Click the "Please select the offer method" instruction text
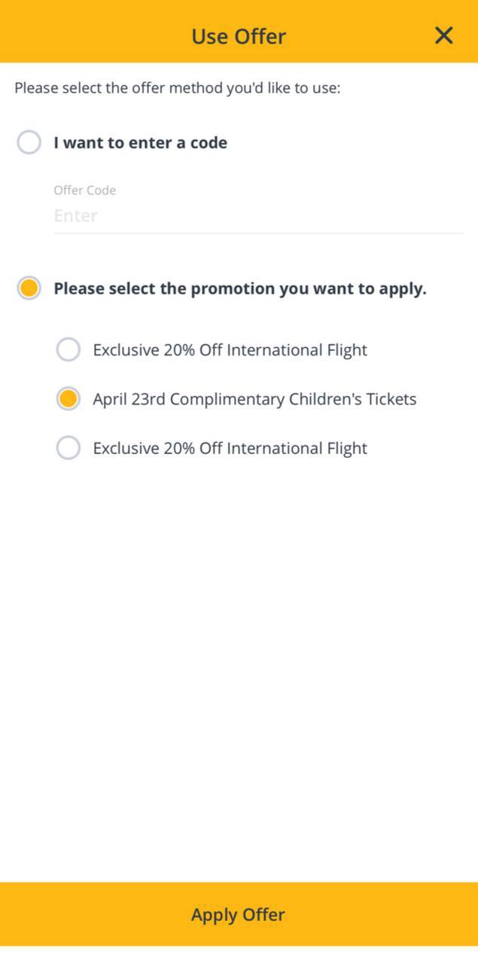The height and width of the screenshot is (964, 478). [x=178, y=88]
